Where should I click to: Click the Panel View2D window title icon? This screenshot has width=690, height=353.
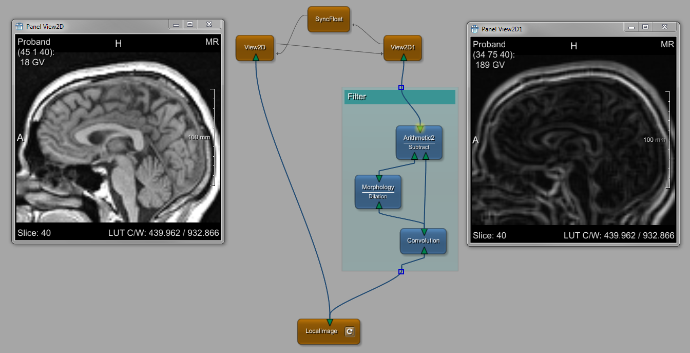pyautogui.click(x=20, y=26)
